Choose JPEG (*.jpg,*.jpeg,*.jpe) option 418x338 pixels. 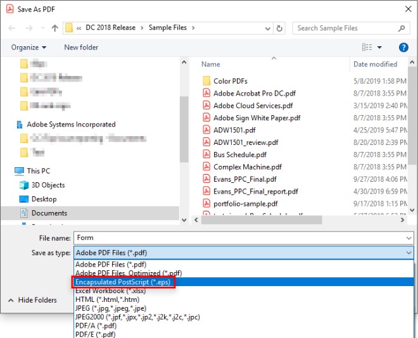pyautogui.click(x=244, y=308)
